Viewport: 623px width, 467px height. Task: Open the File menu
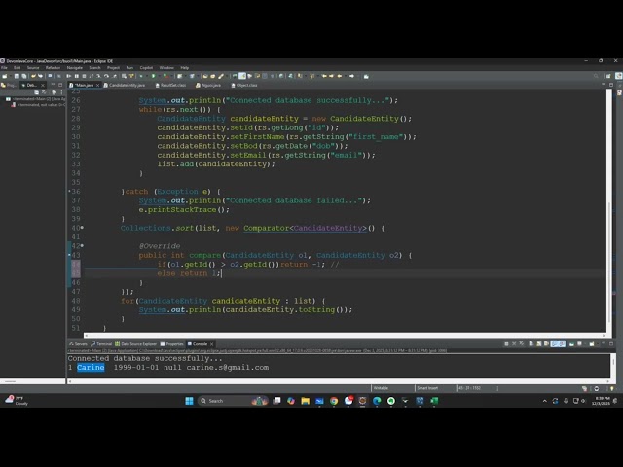coord(4,68)
